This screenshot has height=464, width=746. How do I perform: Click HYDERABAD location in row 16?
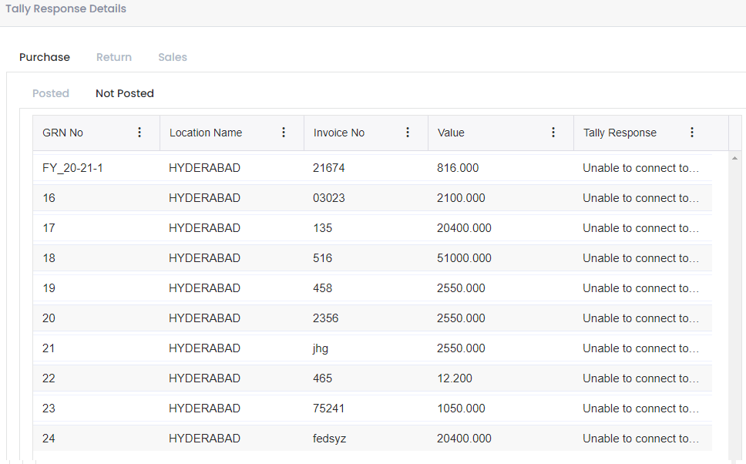pos(204,198)
